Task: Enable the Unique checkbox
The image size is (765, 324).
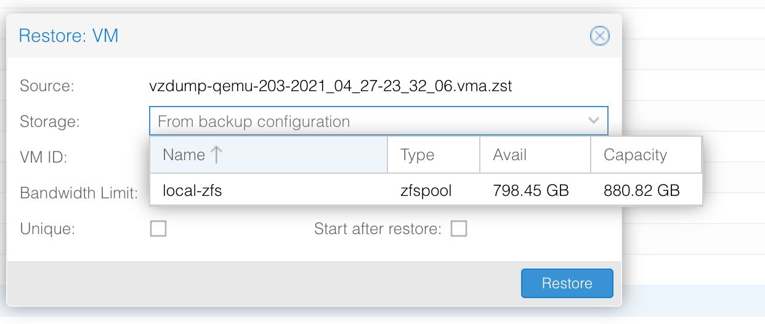Action: click(158, 229)
